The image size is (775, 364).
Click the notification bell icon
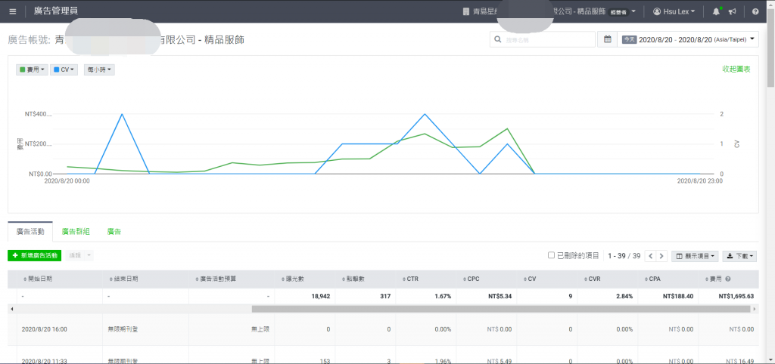[716, 11]
